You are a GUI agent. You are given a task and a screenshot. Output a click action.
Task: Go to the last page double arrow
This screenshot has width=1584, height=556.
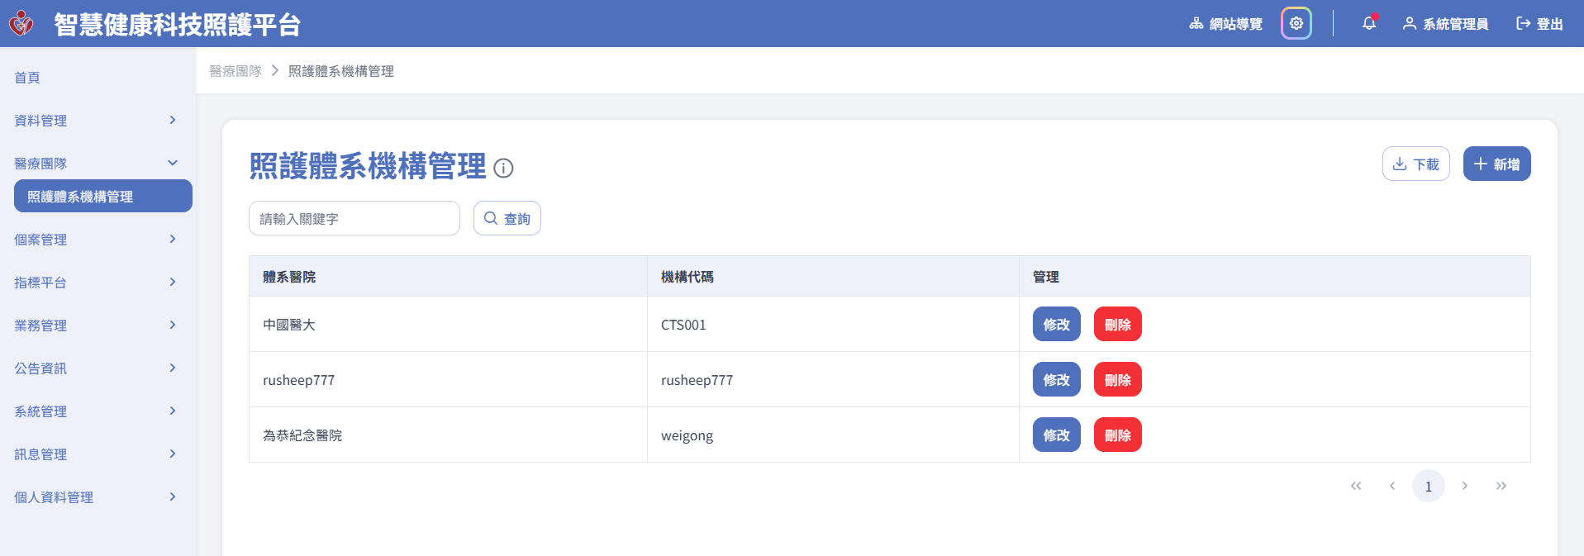click(1501, 486)
